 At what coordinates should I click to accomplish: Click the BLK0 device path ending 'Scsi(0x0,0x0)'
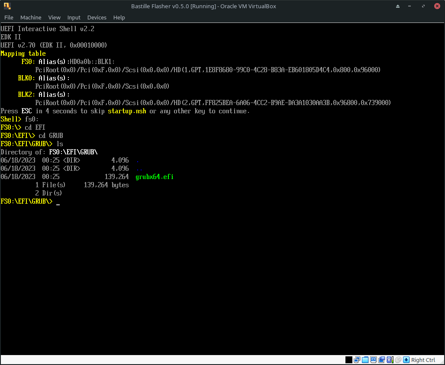[102, 86]
